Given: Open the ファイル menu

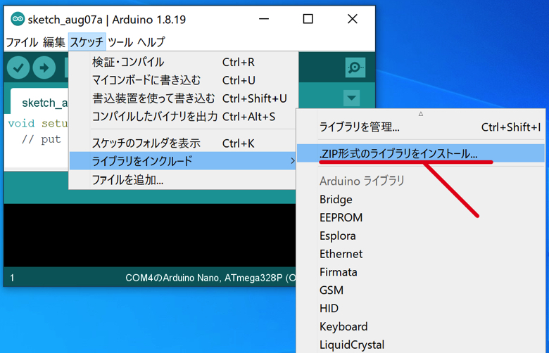Looking at the screenshot, I should (22, 42).
